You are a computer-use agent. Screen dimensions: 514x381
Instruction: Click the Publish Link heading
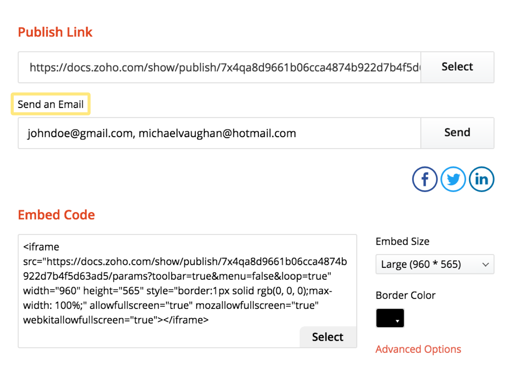(55, 32)
